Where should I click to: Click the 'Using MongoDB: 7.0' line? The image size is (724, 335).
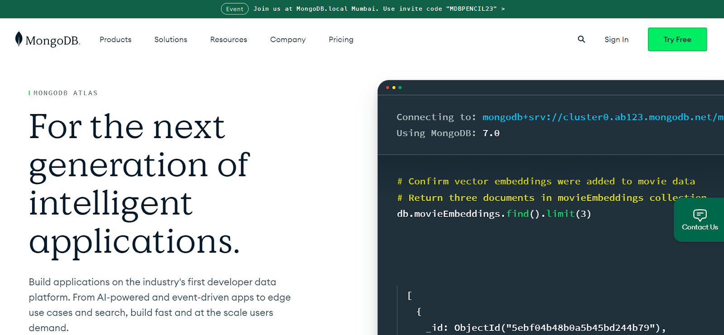click(x=448, y=133)
